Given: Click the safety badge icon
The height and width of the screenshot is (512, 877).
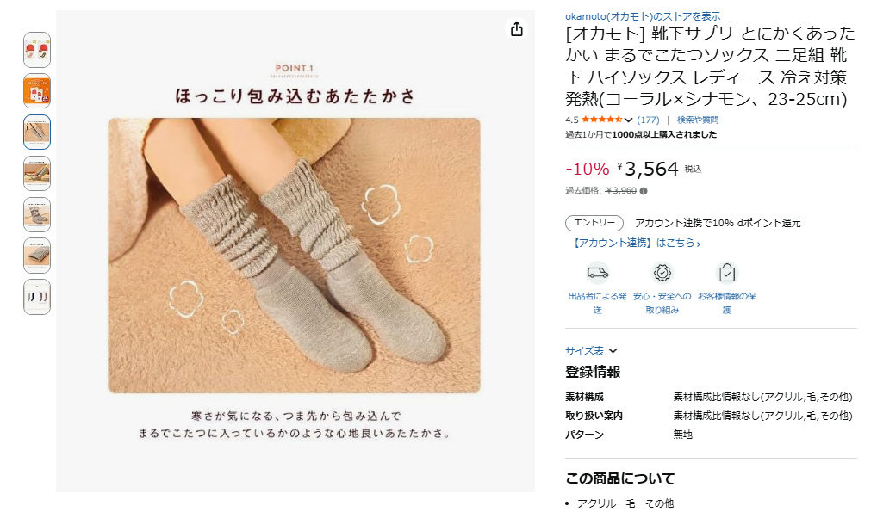Looking at the screenshot, I should click(x=662, y=273).
